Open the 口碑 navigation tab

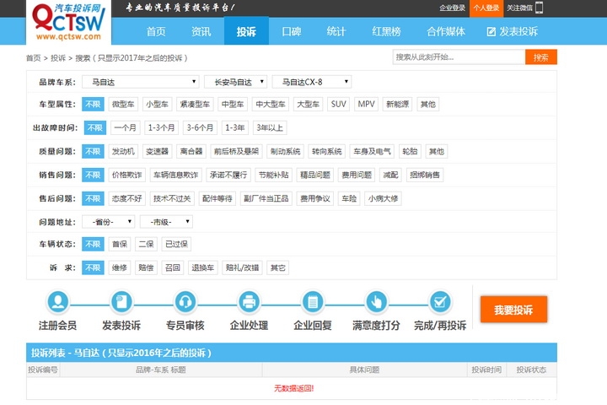292,32
